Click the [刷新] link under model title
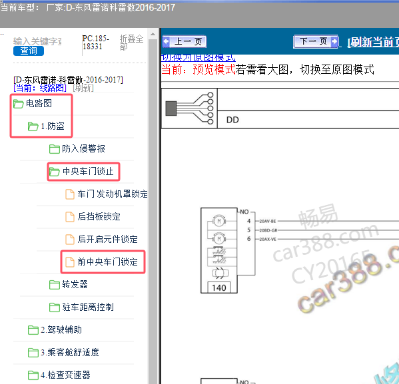The height and width of the screenshot is (384, 399). click(x=83, y=89)
